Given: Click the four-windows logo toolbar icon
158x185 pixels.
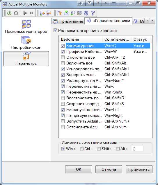Looking at the screenshot, I should tap(79, 13).
